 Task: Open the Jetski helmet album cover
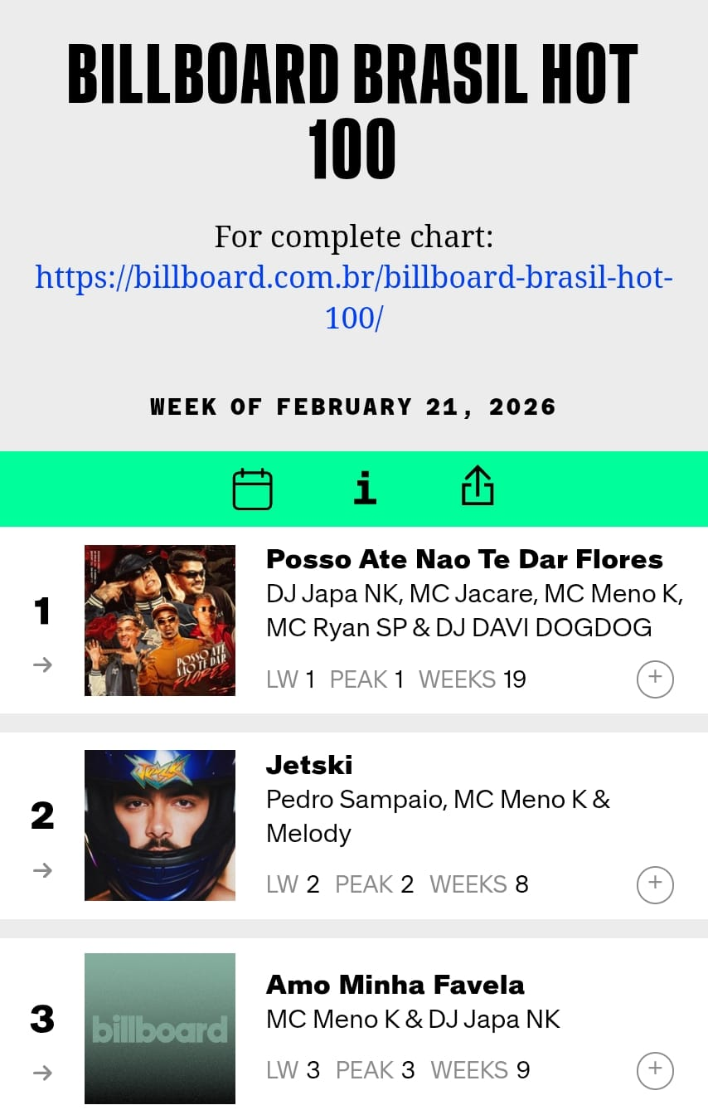(160, 825)
